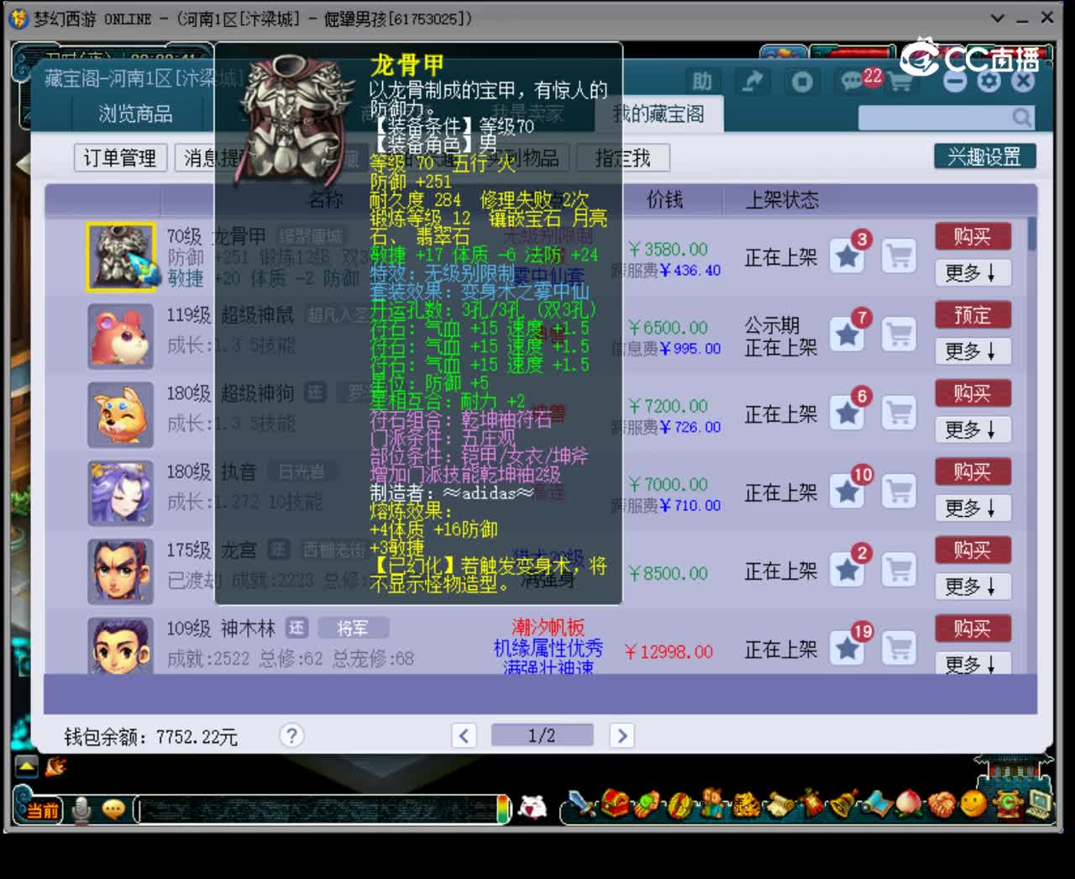
Task: Click the speech bubble icon beside microphone
Action: [113, 809]
